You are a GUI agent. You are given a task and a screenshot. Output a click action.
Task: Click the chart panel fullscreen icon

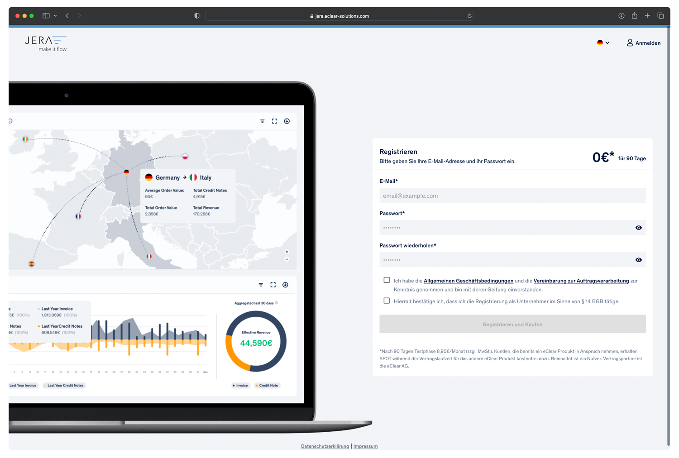click(x=273, y=285)
